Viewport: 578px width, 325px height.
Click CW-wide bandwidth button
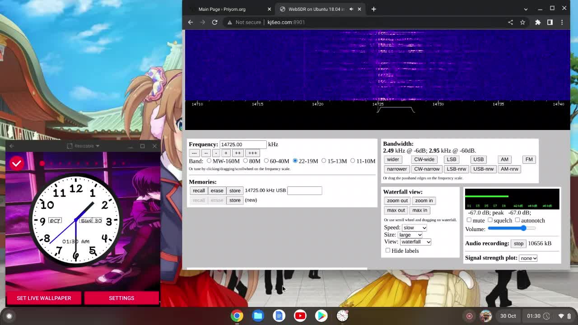pyautogui.click(x=424, y=159)
